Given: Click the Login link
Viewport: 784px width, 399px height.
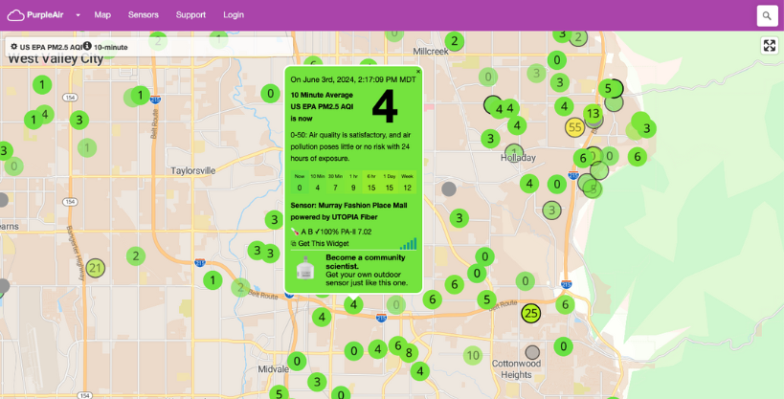Looking at the screenshot, I should point(234,15).
